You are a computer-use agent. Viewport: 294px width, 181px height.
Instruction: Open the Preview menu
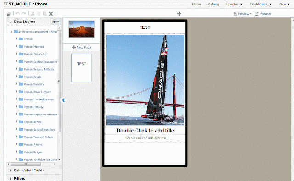243,14
